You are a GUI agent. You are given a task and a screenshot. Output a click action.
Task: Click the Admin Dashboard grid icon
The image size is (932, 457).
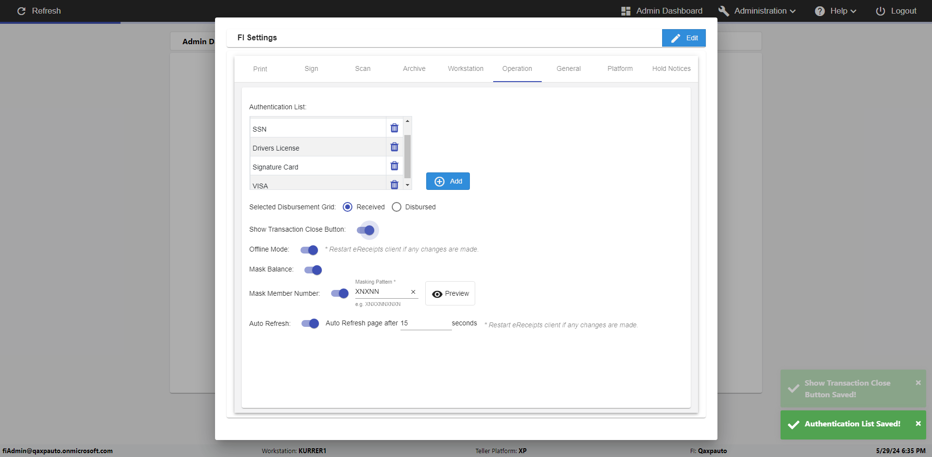(x=626, y=11)
